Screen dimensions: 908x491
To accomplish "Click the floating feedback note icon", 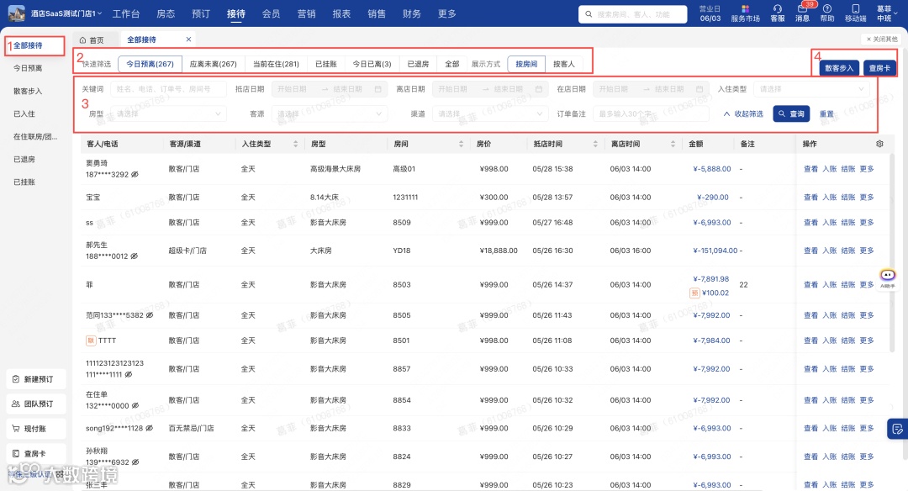I will 898,429.
